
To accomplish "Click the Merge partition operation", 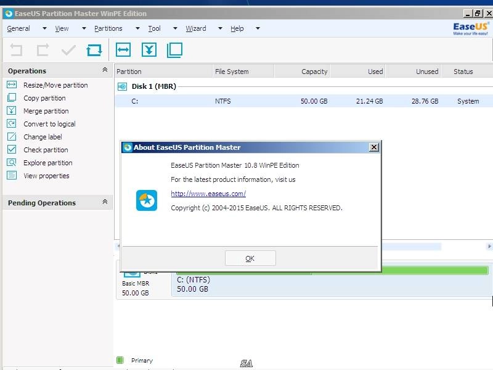I will [46, 111].
